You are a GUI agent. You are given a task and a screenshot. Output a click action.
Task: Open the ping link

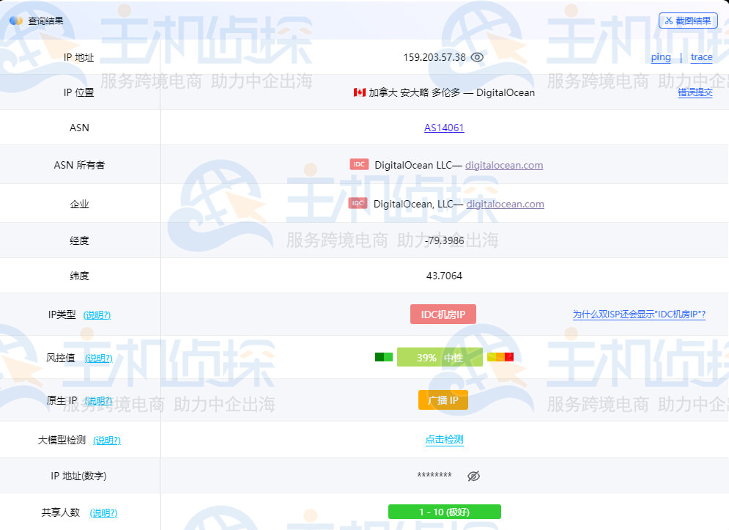[x=660, y=57]
